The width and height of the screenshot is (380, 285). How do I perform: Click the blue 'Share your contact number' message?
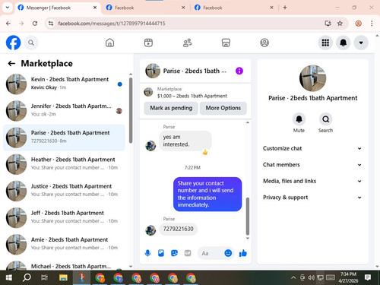click(x=207, y=194)
